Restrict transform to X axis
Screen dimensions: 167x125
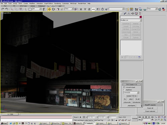click(81, 9)
